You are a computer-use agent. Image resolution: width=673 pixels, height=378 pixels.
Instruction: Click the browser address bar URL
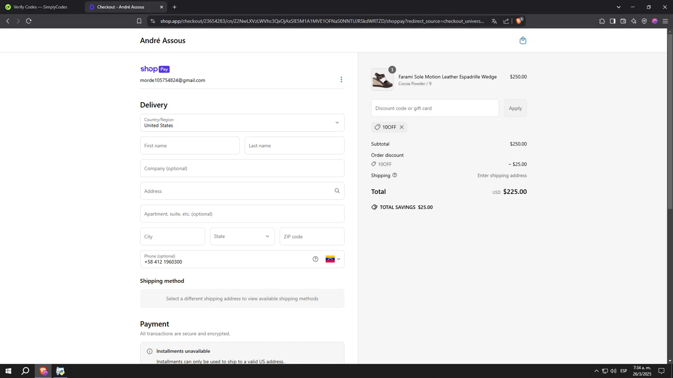coord(322,21)
